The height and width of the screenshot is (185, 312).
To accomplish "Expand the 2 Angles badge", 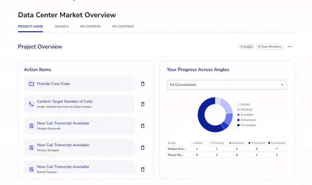I will (246, 47).
